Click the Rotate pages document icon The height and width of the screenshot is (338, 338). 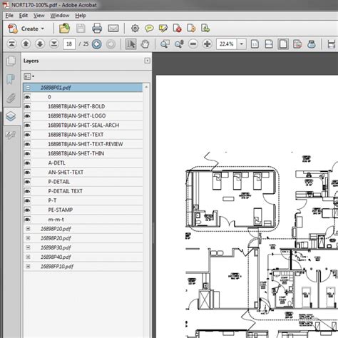pyautogui.click(x=191, y=29)
